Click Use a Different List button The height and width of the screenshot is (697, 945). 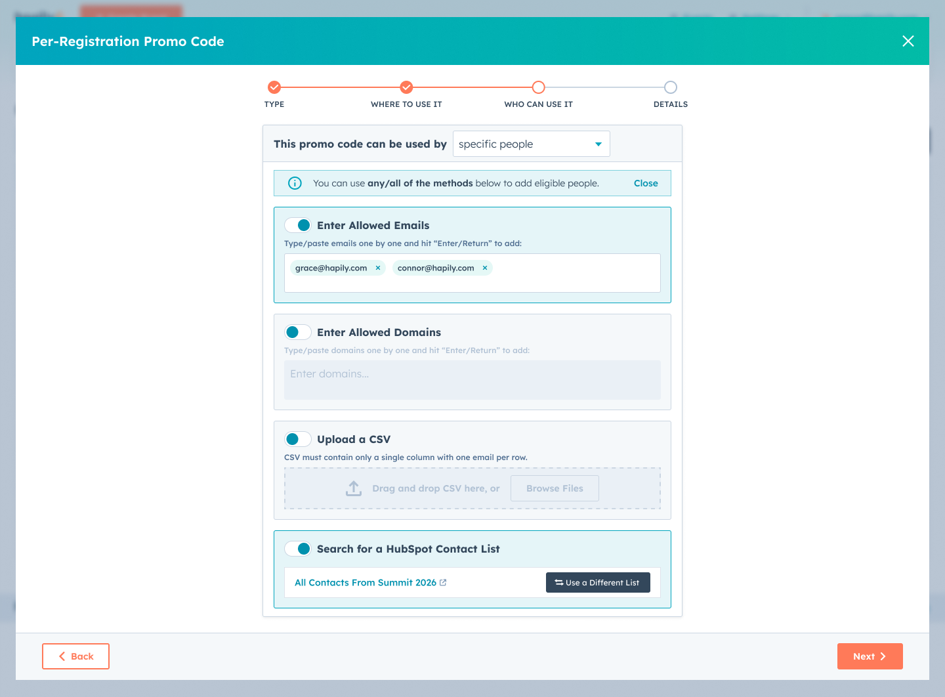(598, 583)
